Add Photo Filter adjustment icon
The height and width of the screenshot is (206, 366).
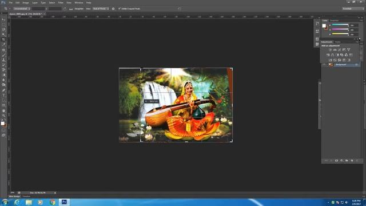pos(342,55)
